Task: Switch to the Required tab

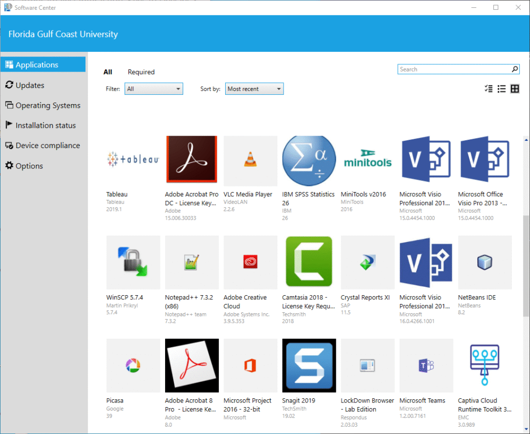Action: tap(141, 72)
